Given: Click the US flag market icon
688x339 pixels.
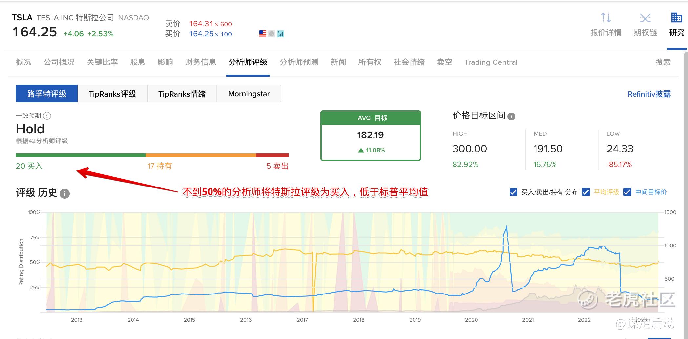Looking at the screenshot, I should 263,34.
